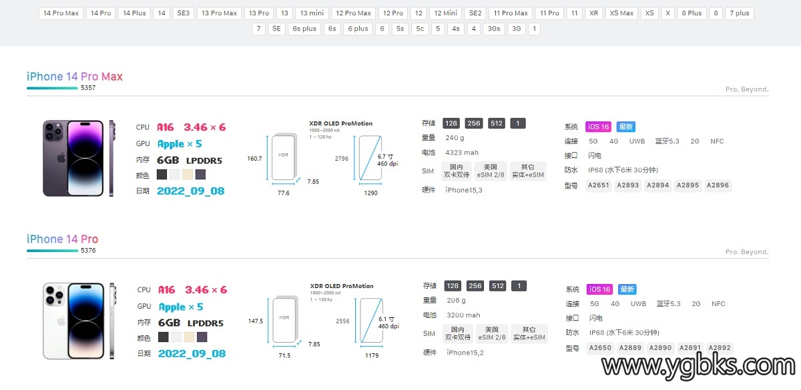Click the 其它 实体+eSIM tag for 14 Pro Max
Screen dimensions: 801x390
coord(528,171)
